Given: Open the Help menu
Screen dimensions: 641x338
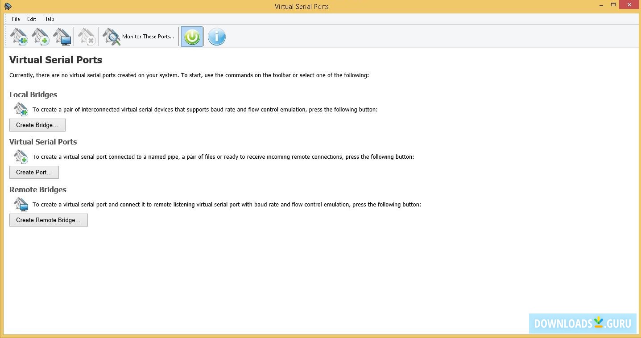Looking at the screenshot, I should (x=49, y=19).
